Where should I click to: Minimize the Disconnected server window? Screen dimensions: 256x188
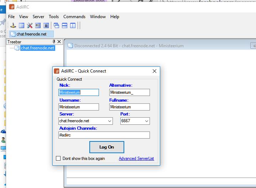[254, 46]
